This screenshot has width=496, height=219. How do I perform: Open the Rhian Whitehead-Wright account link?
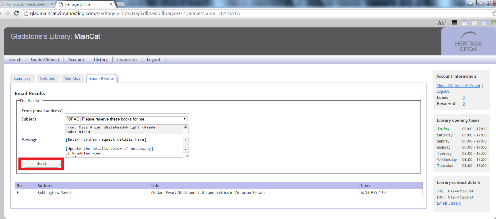(458, 86)
